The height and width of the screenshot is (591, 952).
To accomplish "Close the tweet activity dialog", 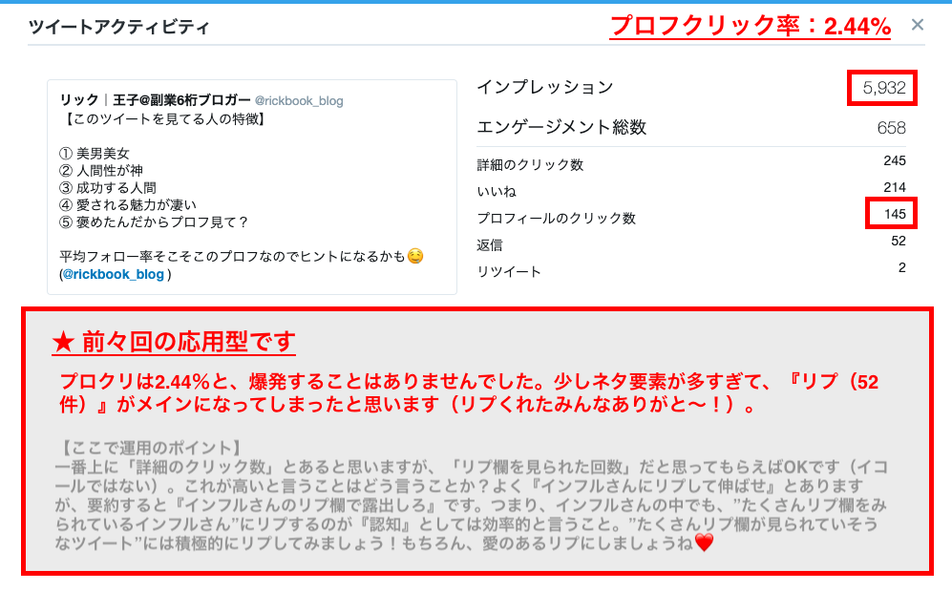I will tap(918, 25).
